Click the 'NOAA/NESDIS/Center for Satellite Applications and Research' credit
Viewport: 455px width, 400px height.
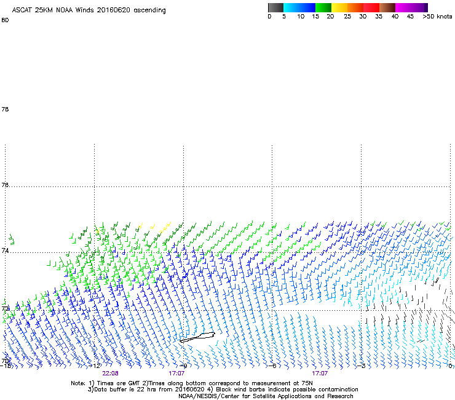(266, 396)
